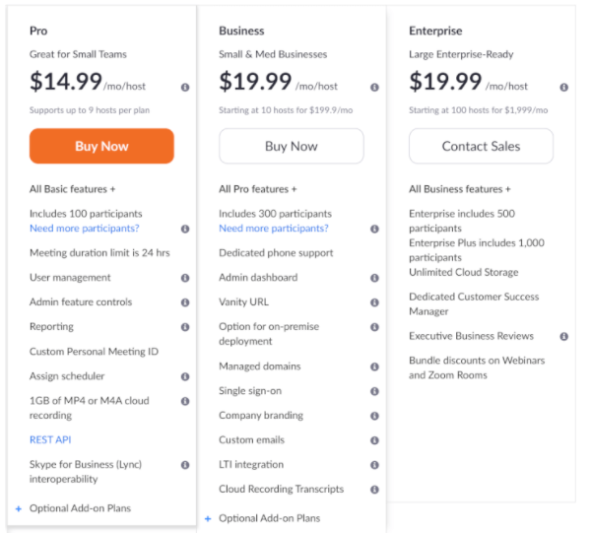Screen dimensions: 590x533
Task: Click info icon for User management
Action: (185, 278)
